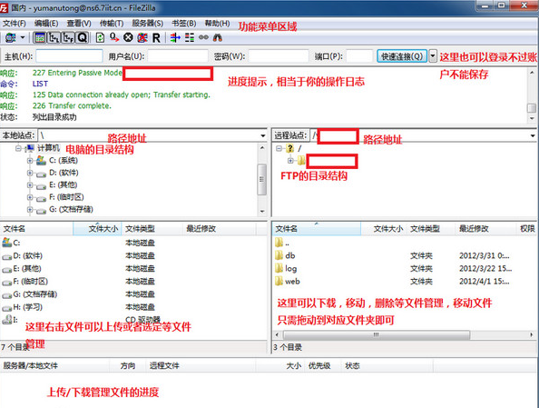Click the reconnect (R) icon

point(156,38)
